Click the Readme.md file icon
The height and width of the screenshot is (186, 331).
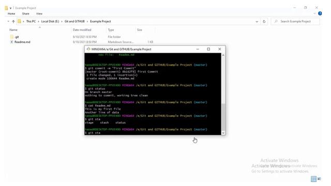tap(11, 42)
